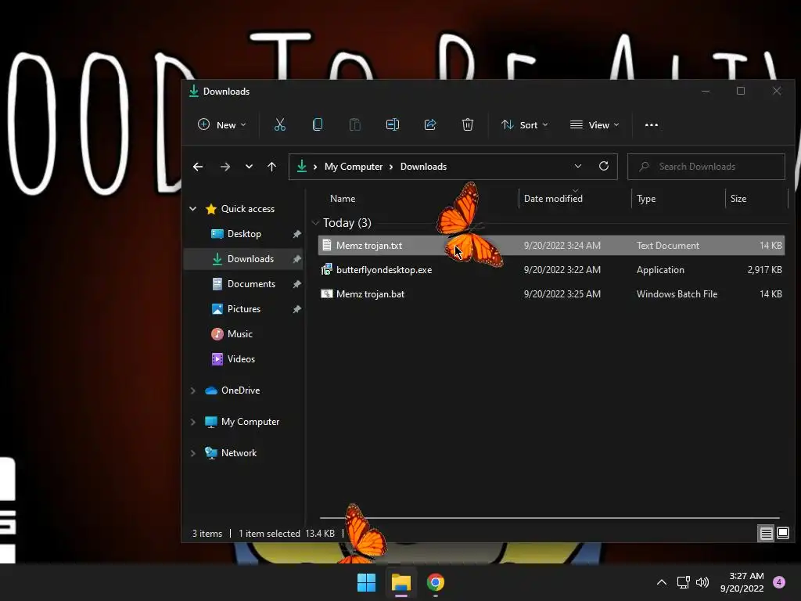The width and height of the screenshot is (801, 601).
Task: Click the Copy icon in toolbar
Action: (x=318, y=124)
